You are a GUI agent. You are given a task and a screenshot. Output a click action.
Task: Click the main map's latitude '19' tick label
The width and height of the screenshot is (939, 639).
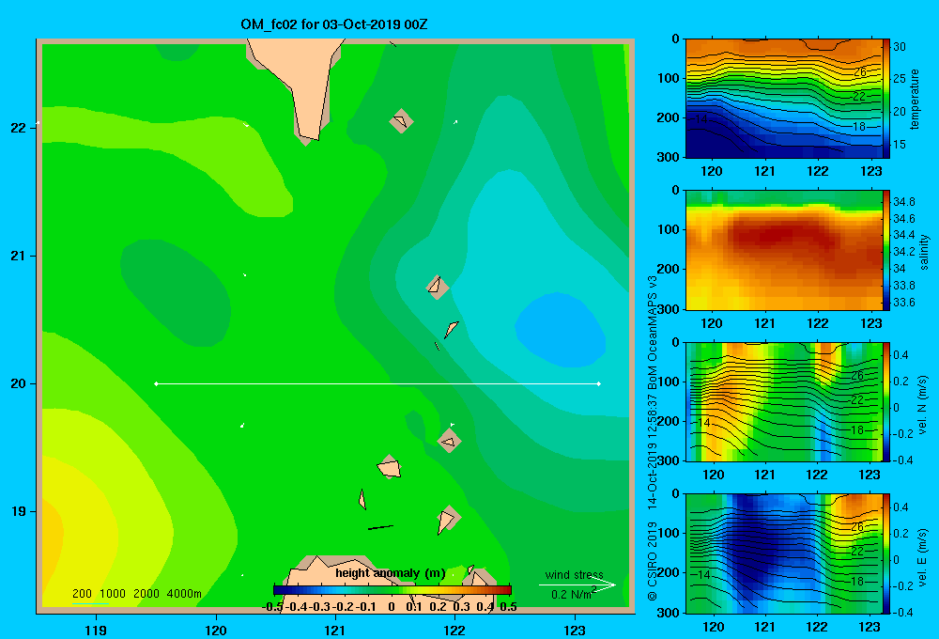[x=18, y=511]
